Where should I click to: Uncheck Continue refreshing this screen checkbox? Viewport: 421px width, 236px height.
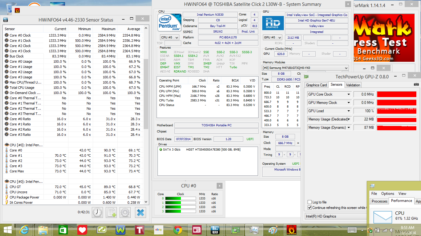point(310,208)
